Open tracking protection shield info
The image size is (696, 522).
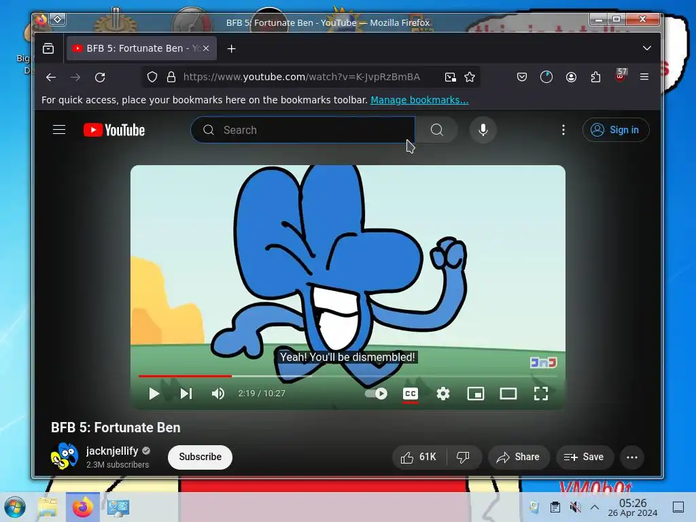(152, 77)
